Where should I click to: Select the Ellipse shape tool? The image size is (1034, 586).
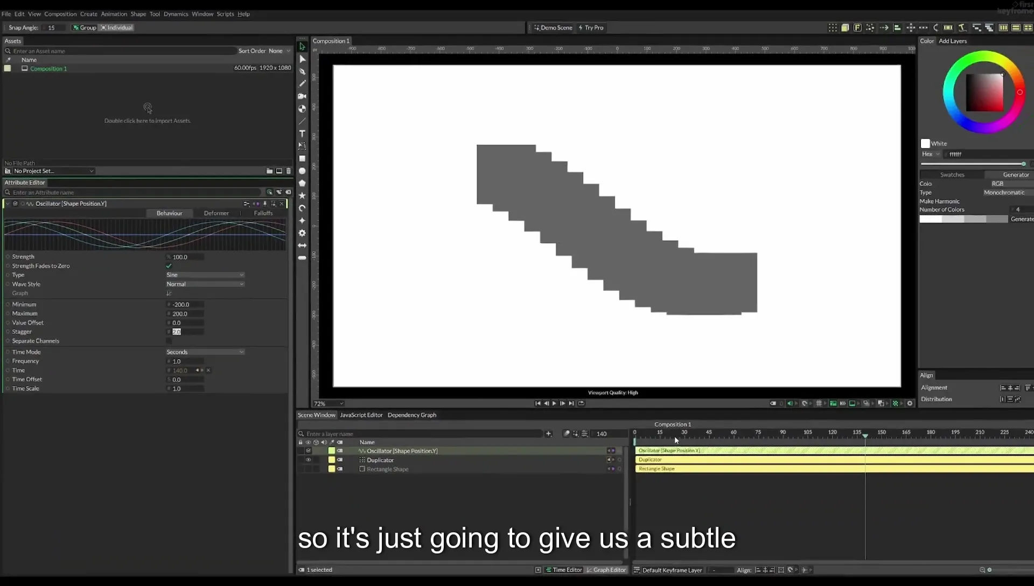pos(302,171)
